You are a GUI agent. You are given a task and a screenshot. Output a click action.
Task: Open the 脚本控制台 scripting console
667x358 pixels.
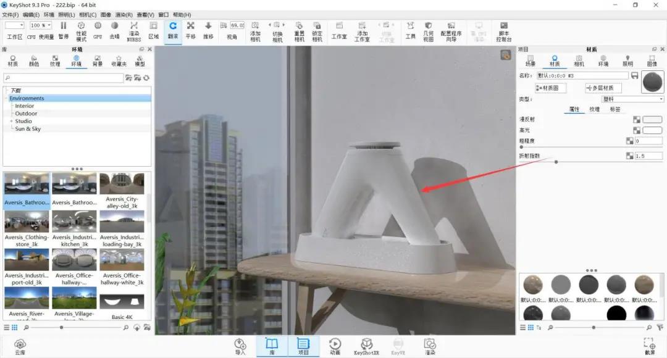[504, 31]
